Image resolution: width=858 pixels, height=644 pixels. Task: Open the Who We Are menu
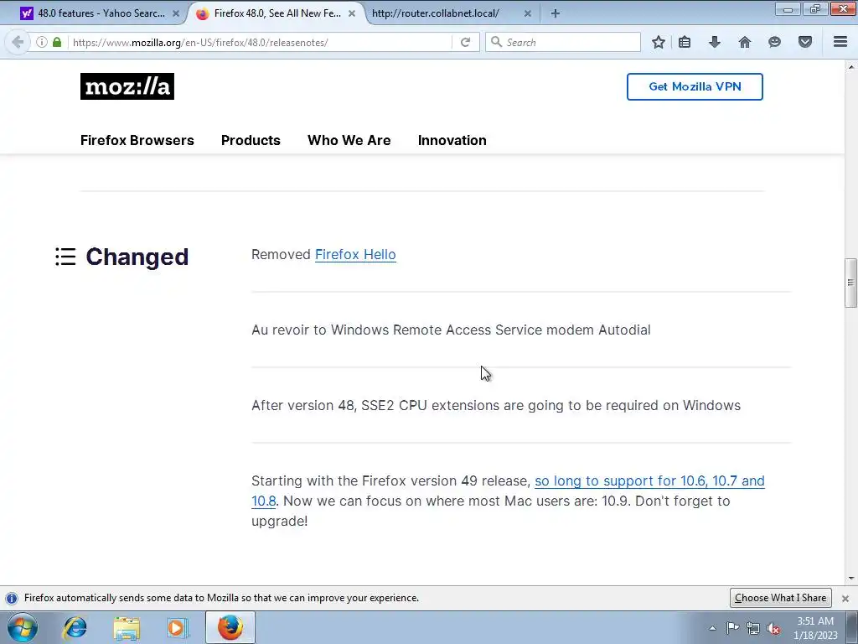pos(349,140)
